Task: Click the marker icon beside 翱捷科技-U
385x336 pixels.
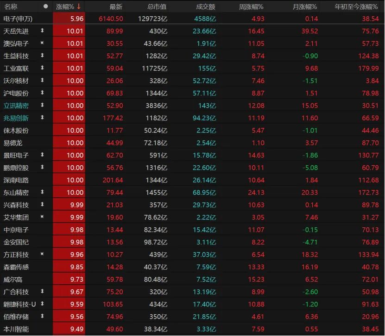Action: 42,304
